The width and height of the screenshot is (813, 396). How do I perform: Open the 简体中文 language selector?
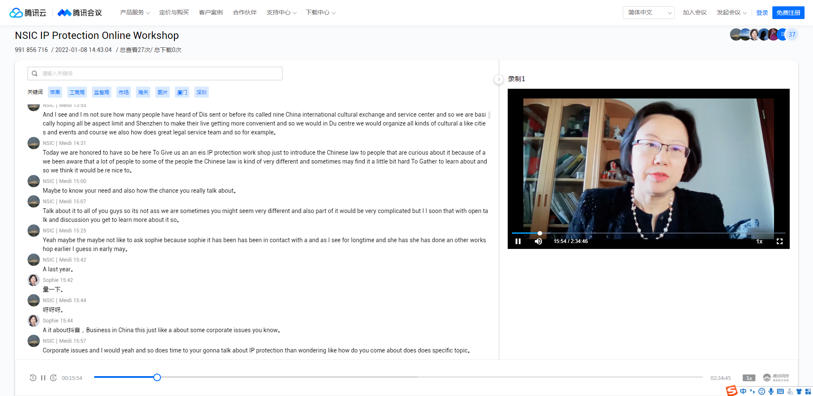tap(648, 13)
